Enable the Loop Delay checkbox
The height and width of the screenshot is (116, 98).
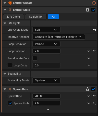(10, 65)
